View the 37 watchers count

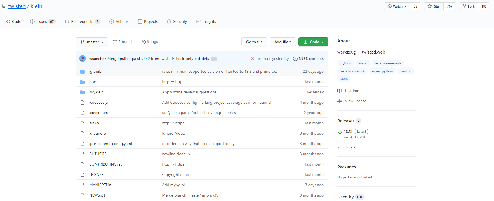pos(416,6)
